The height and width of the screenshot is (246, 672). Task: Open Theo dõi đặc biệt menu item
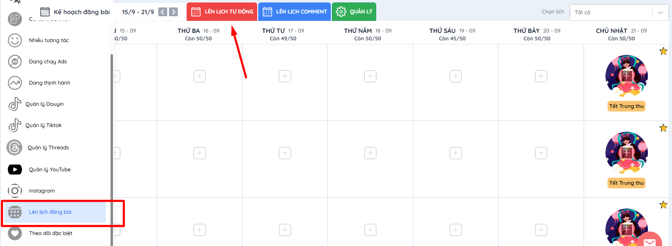[x=51, y=233]
